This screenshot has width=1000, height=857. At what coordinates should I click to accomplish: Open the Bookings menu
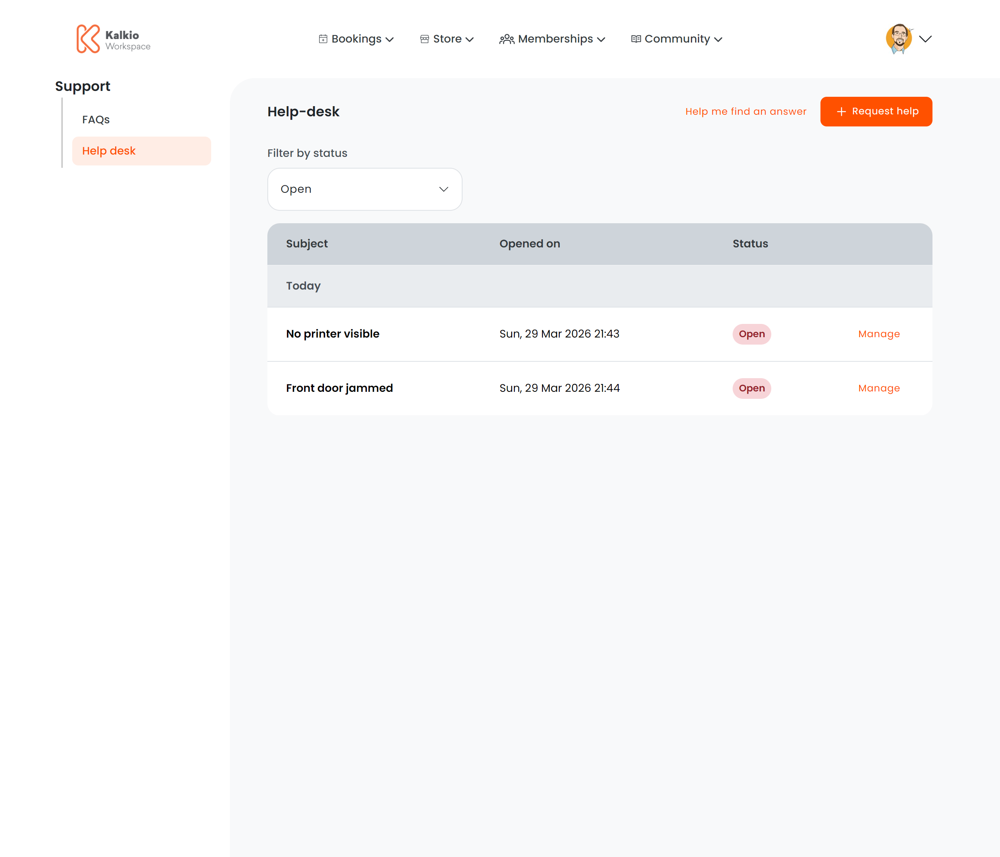click(356, 39)
